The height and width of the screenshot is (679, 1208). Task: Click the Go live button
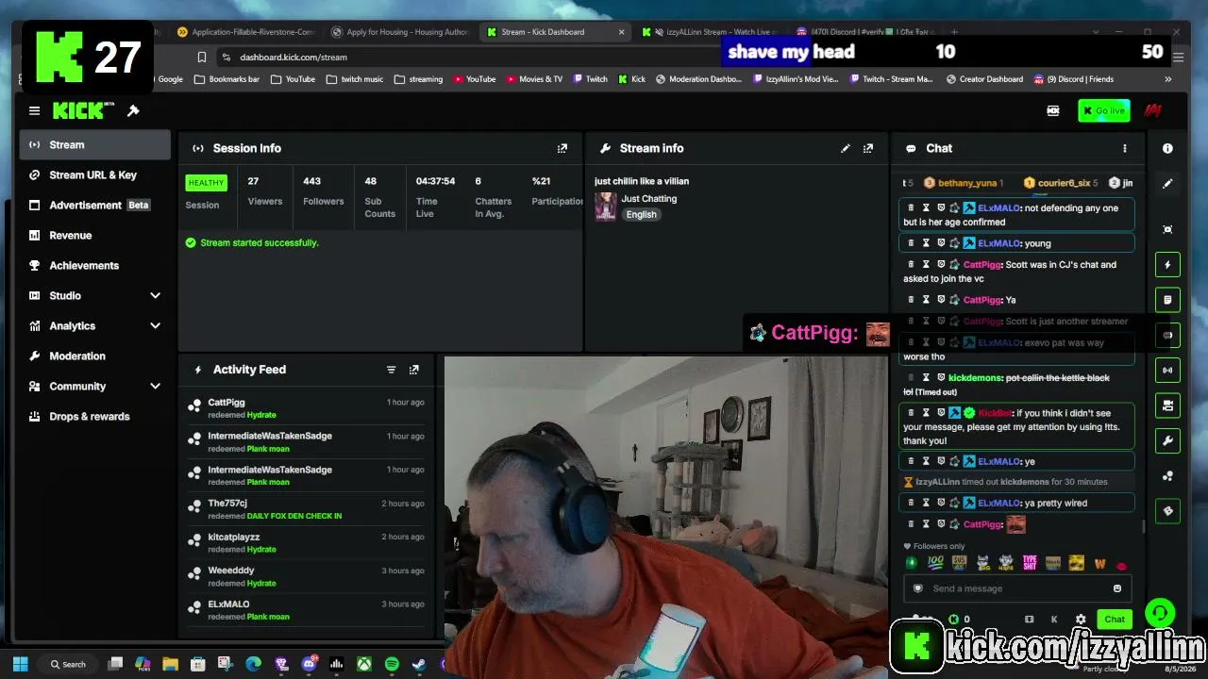pos(1103,111)
